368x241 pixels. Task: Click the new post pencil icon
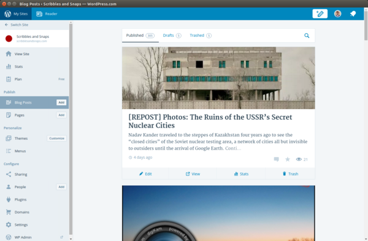(x=320, y=14)
